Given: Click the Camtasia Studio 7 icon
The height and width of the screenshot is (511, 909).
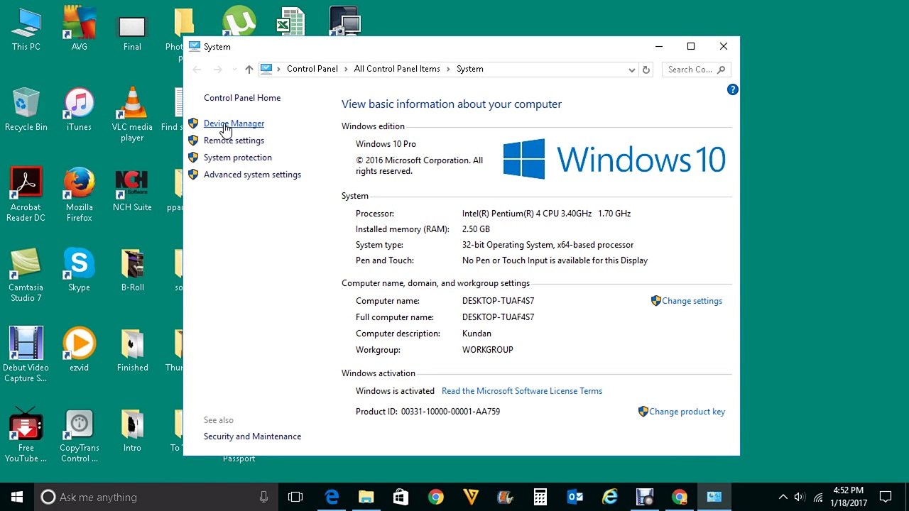Looking at the screenshot, I should (26, 275).
